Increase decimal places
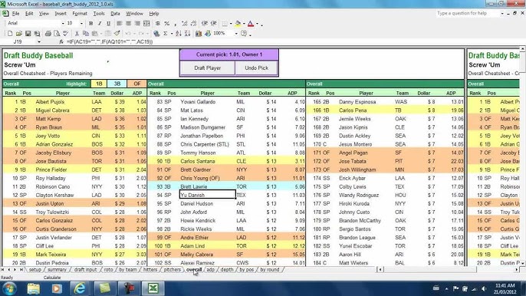This screenshot has width=526, height=296. [x=185, y=23]
